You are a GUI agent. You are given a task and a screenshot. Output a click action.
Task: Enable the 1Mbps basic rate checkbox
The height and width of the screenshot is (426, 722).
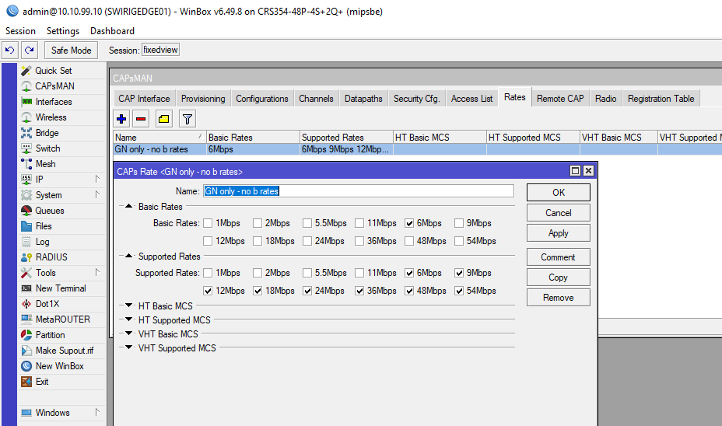click(x=208, y=223)
